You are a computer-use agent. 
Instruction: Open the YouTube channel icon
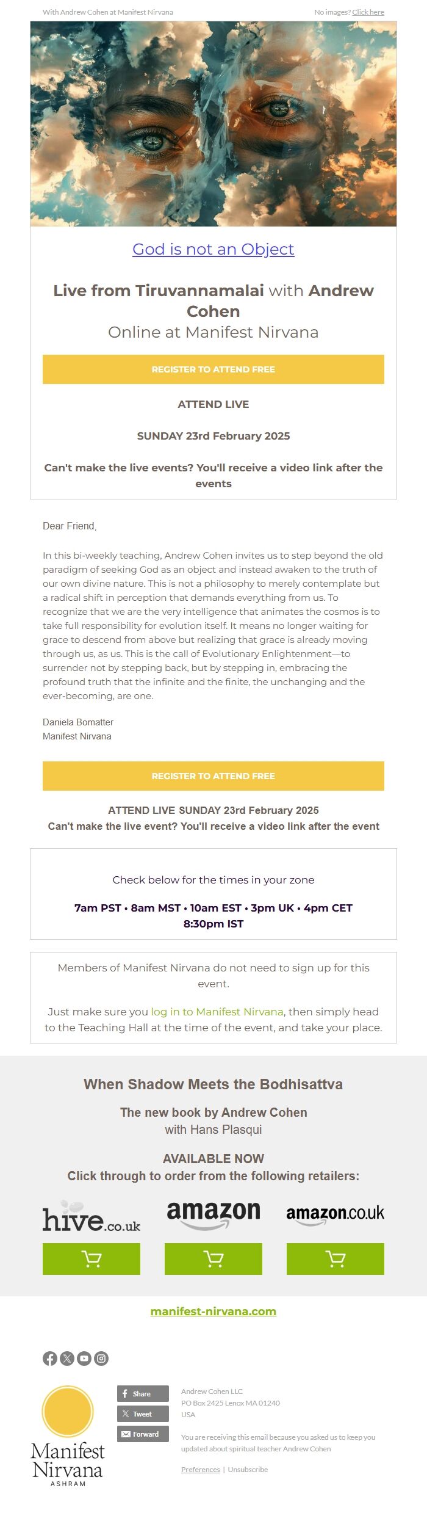point(85,1358)
